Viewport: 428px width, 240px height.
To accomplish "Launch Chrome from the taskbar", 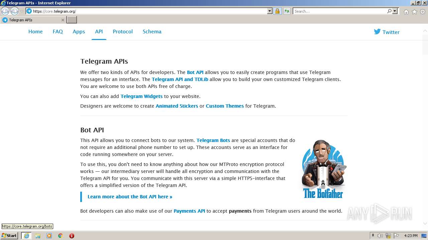I will (60, 236).
